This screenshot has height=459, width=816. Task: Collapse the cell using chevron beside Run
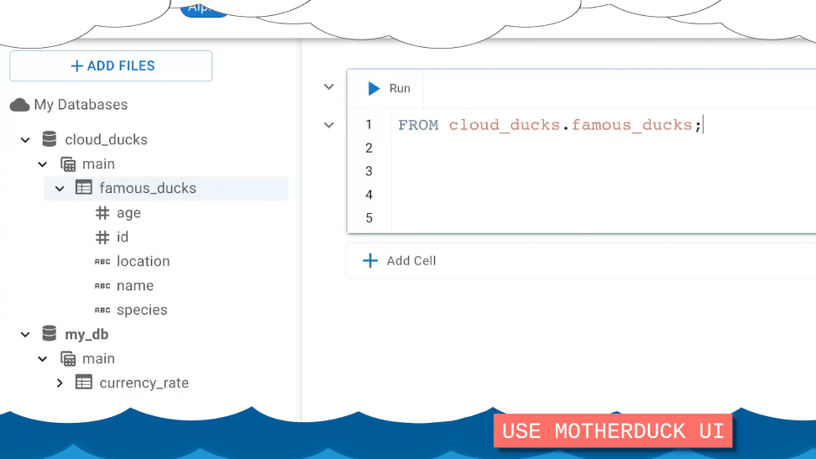(329, 87)
